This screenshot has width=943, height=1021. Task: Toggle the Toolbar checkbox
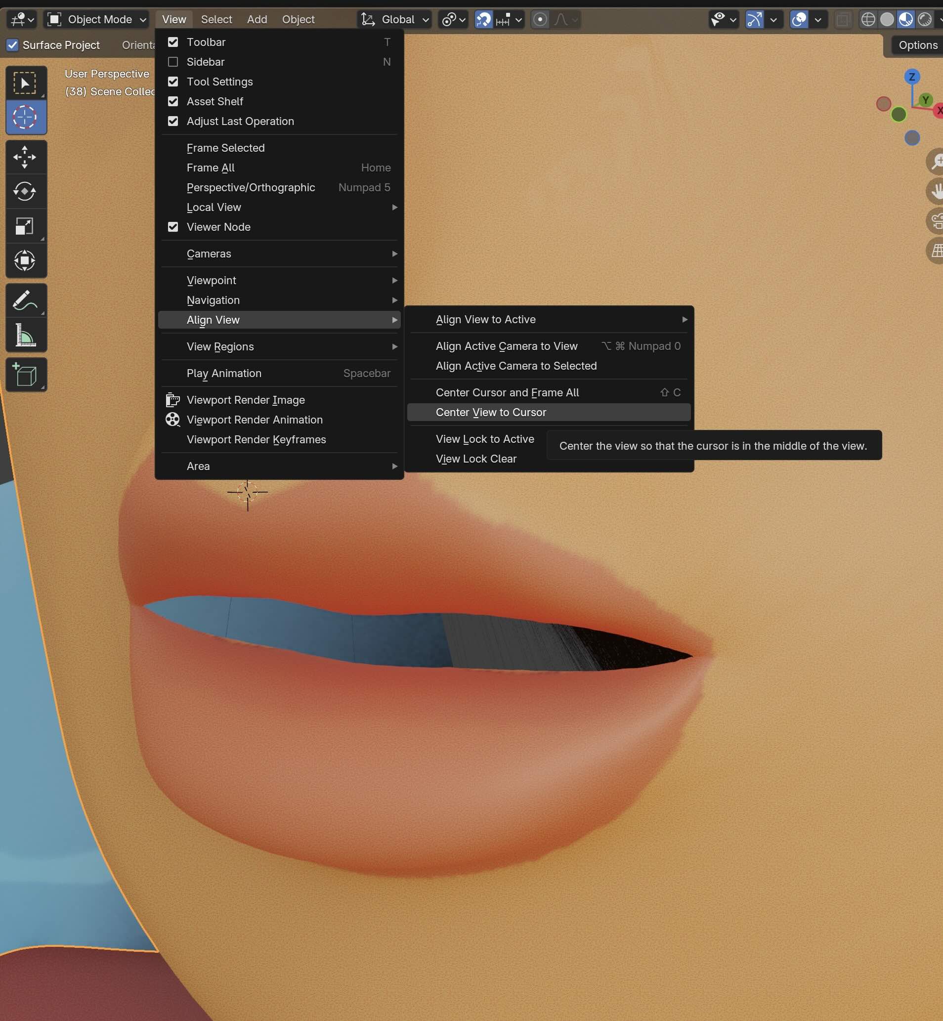[173, 42]
